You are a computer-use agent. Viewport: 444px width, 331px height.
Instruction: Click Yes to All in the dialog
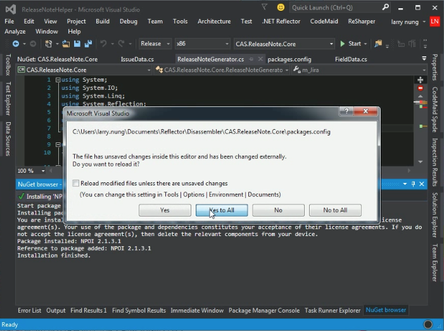pos(222,210)
